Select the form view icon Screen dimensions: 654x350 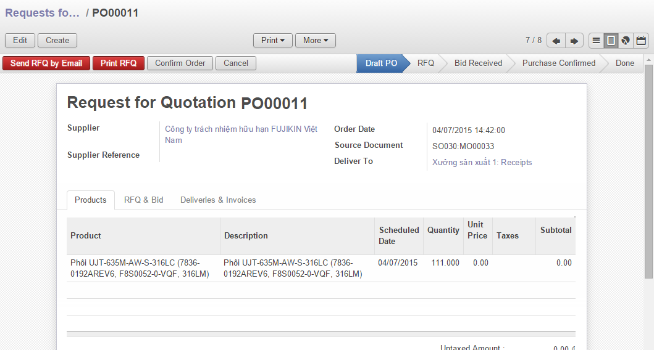(x=611, y=41)
